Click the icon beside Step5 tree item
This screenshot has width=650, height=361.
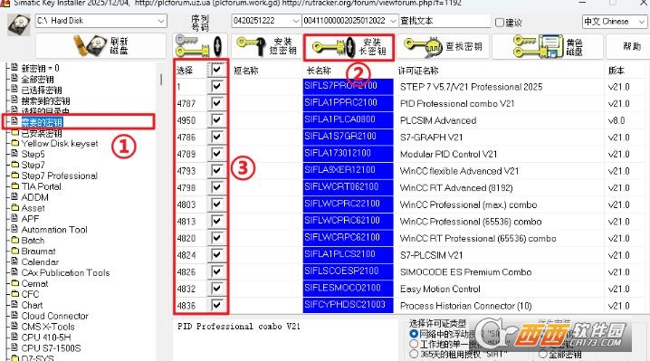14,153
